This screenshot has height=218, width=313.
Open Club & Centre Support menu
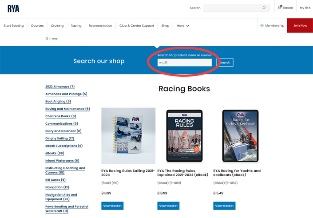(137, 26)
